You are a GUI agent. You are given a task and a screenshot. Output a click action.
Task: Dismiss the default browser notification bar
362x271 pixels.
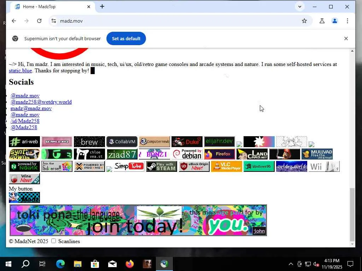point(346,38)
